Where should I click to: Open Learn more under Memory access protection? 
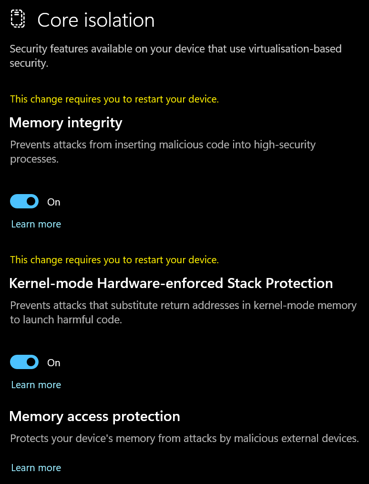pos(36,468)
